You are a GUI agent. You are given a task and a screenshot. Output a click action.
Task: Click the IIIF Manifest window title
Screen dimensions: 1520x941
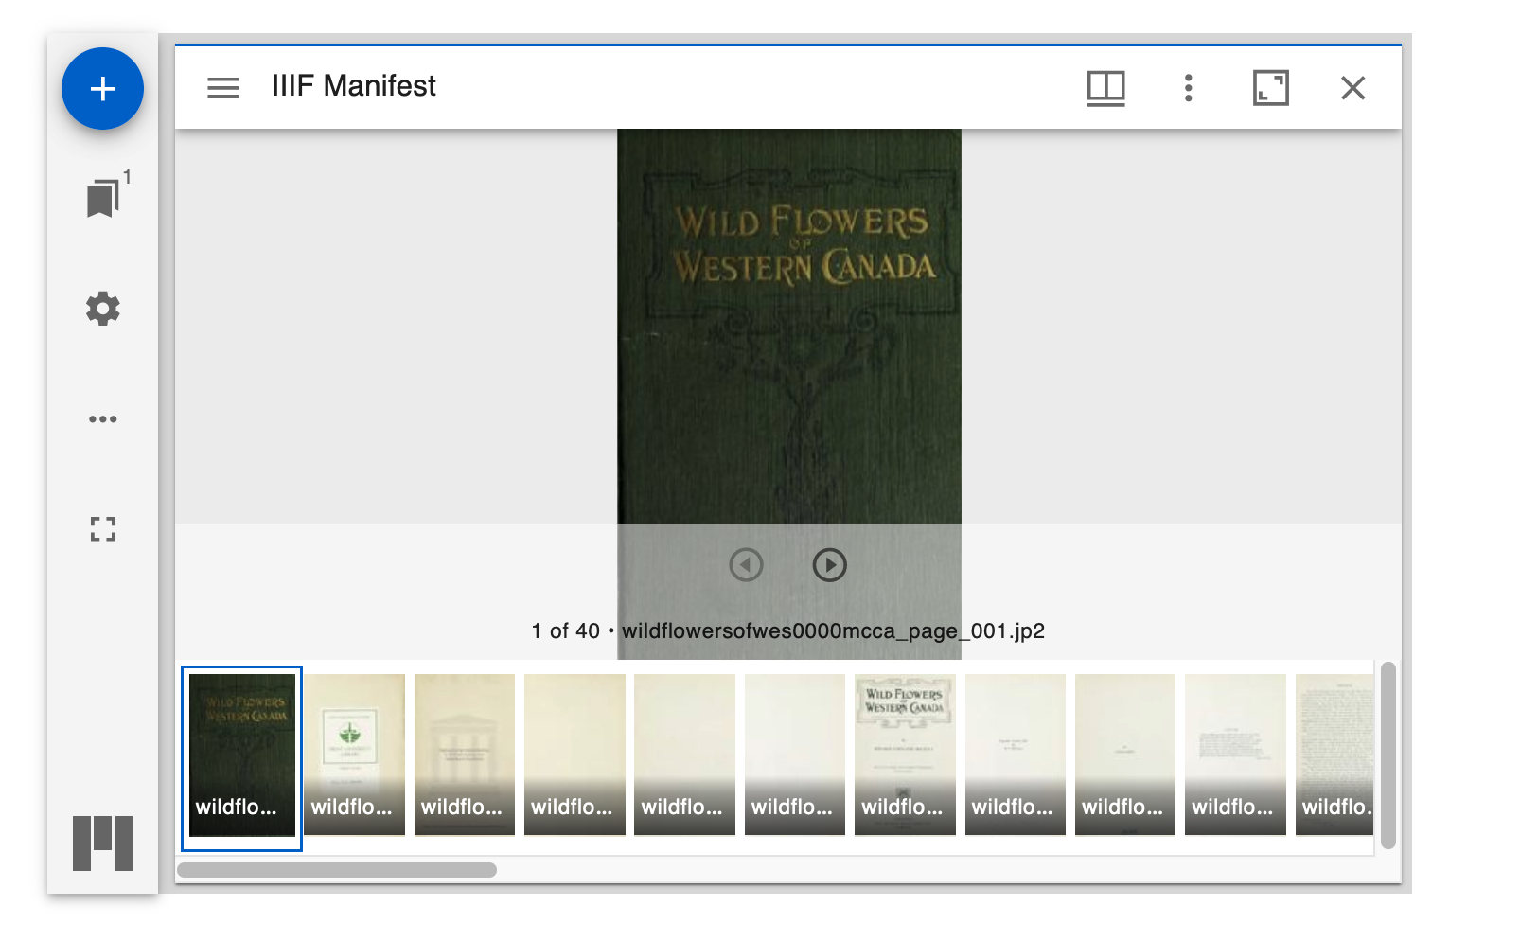click(353, 86)
